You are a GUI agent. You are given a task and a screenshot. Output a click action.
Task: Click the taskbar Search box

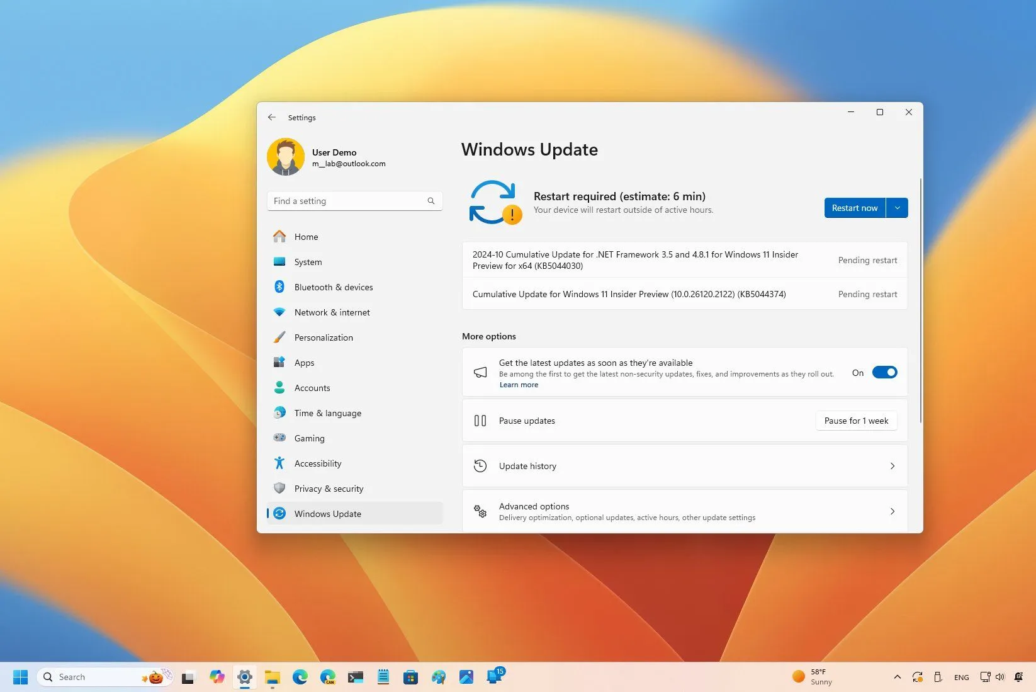tap(104, 677)
